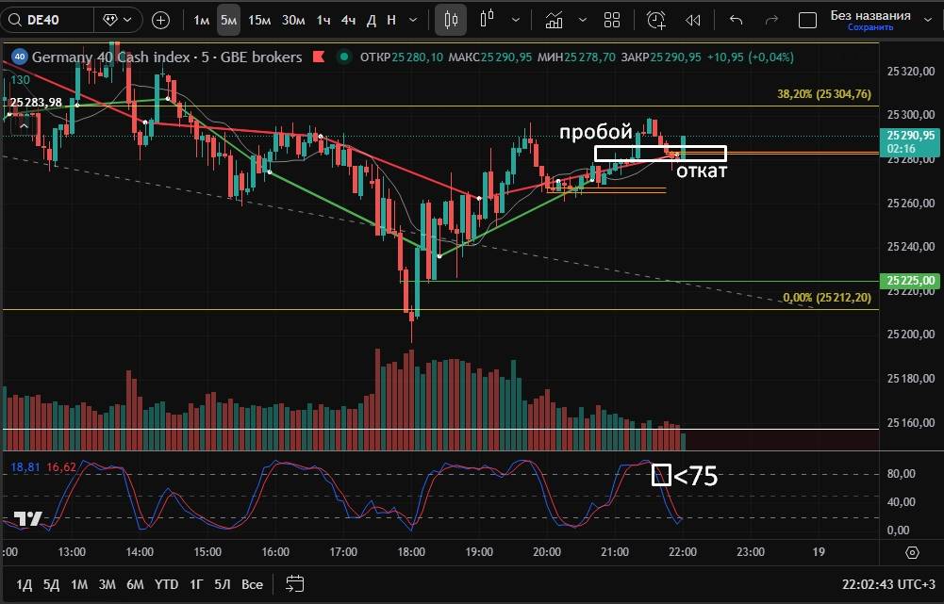Select the YTD date range

click(166, 584)
